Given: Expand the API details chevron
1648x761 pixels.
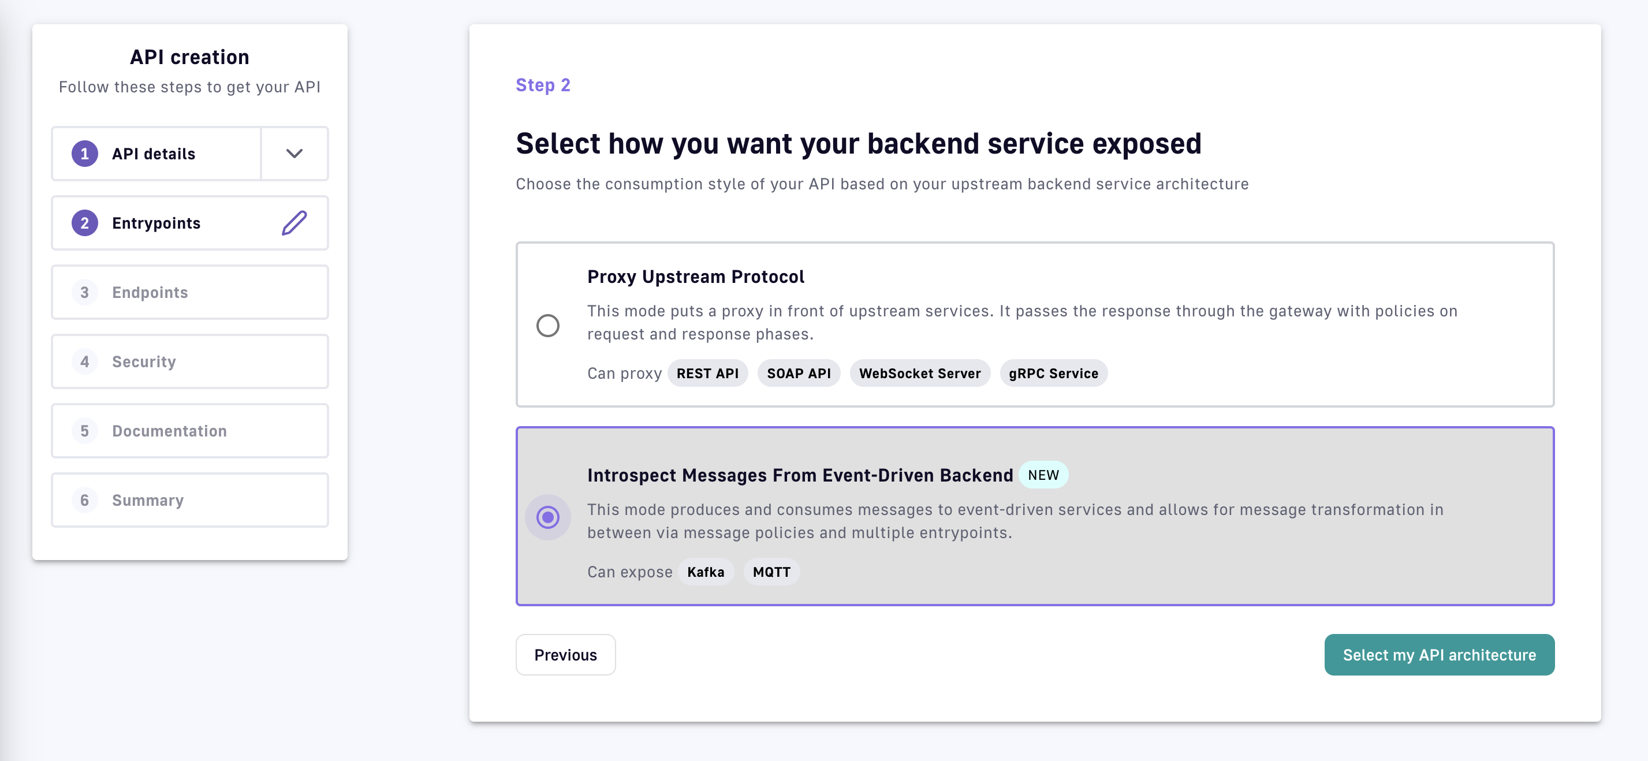Looking at the screenshot, I should tap(294, 154).
